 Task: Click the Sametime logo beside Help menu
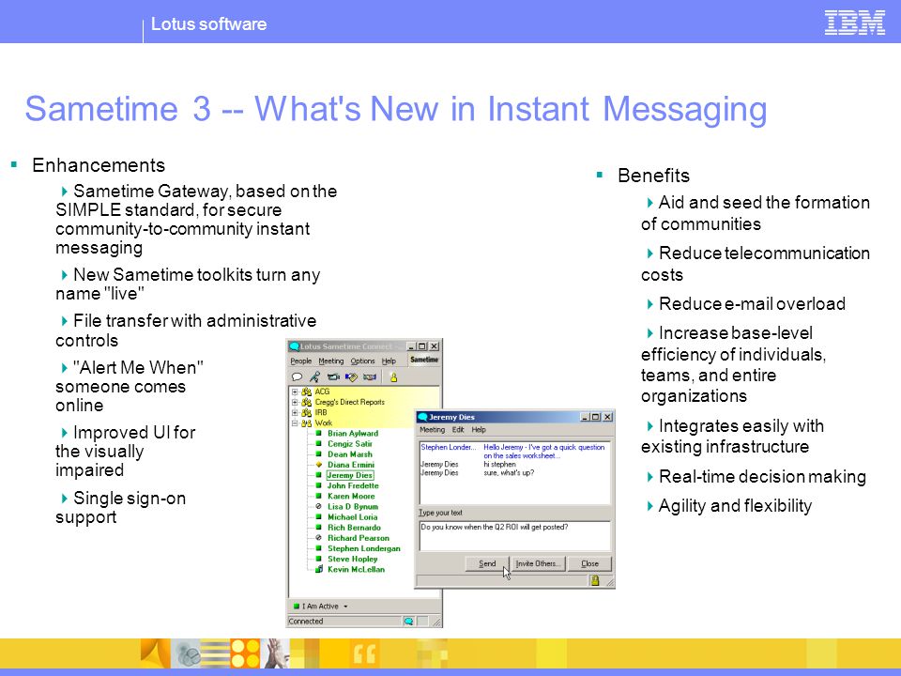point(424,360)
